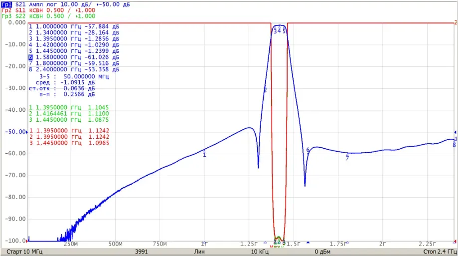Screen dimensions: 458x256
Task: Select blue marker row 7 at 1.8000000 ГГц
Action: point(74,63)
